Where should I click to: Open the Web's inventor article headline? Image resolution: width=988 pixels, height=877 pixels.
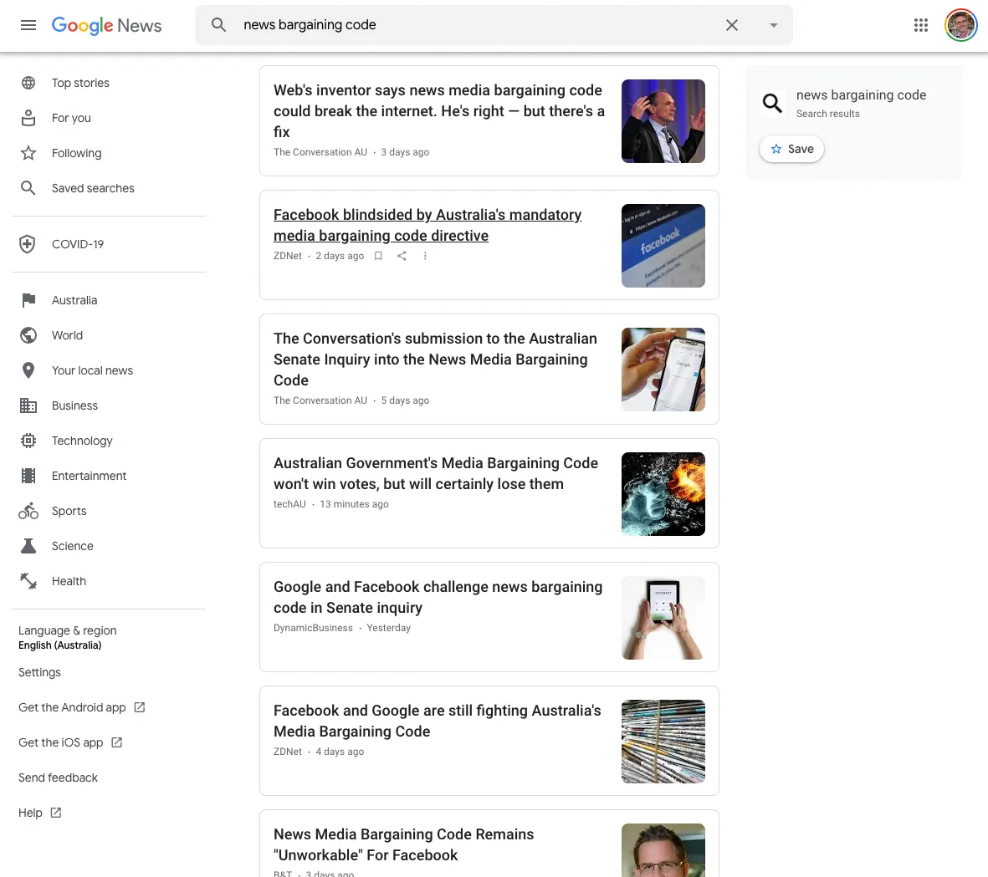439,111
